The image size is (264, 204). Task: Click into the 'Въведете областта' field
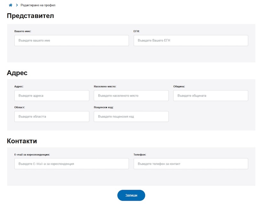pos(52,117)
